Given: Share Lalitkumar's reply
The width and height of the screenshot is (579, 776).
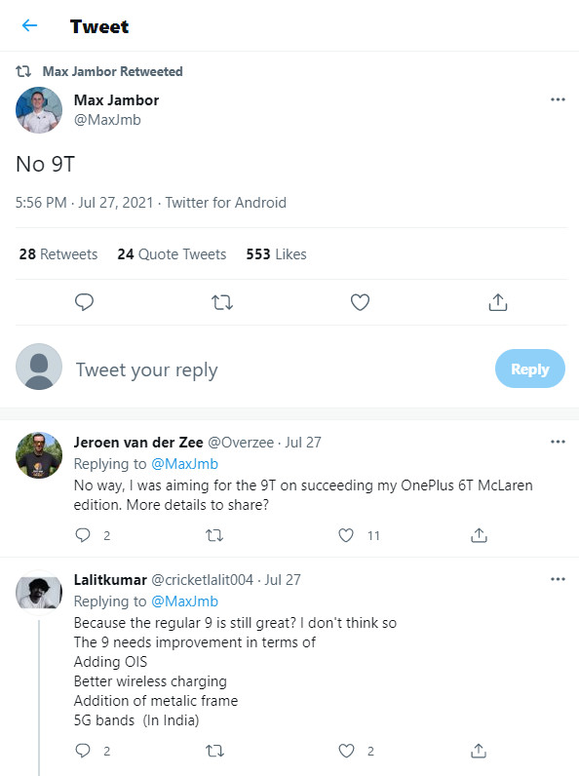Looking at the screenshot, I should pyautogui.click(x=479, y=751).
